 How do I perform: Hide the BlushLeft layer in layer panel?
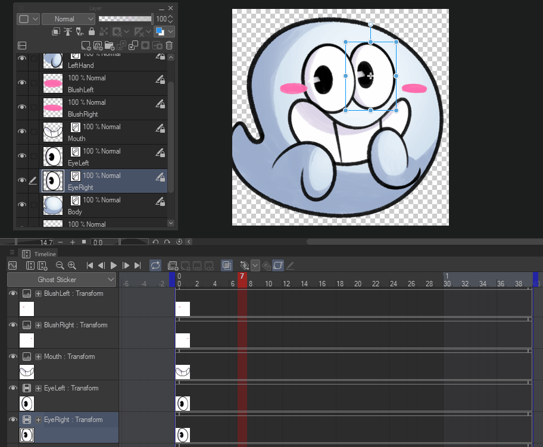[22, 83]
